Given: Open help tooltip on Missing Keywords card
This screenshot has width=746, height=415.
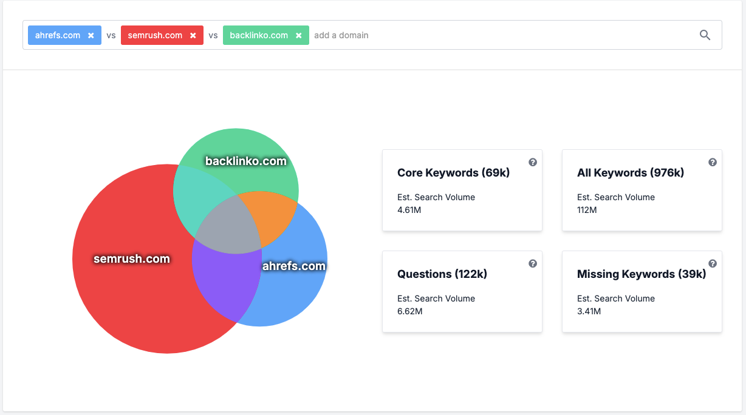Looking at the screenshot, I should point(712,263).
